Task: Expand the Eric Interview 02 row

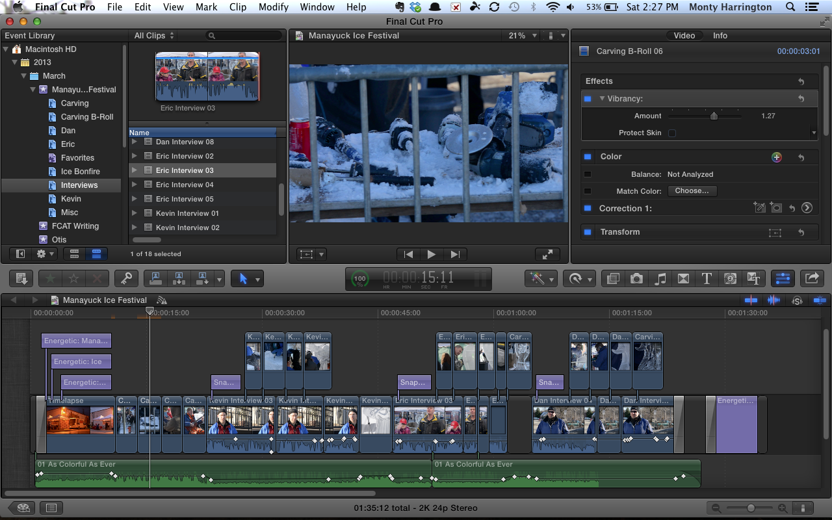Action: (135, 156)
